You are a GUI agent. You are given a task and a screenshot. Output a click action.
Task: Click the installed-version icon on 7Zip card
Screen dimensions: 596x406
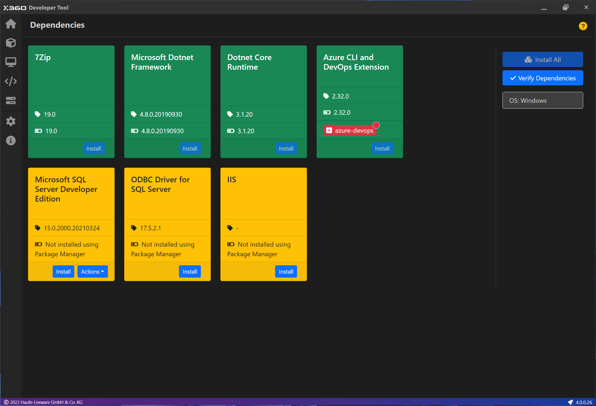click(38, 131)
